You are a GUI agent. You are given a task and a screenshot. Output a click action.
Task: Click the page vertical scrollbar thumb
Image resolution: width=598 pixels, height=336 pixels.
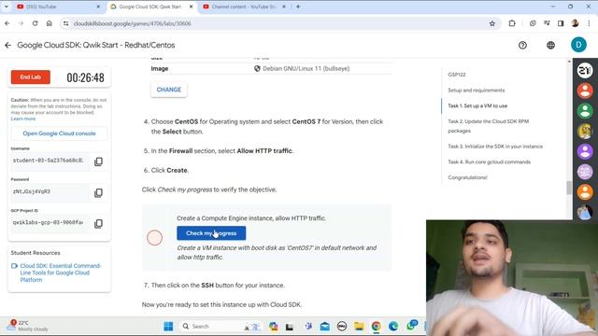click(x=569, y=188)
